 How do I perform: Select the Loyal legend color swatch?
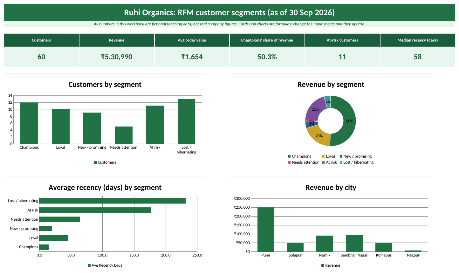pos(324,156)
